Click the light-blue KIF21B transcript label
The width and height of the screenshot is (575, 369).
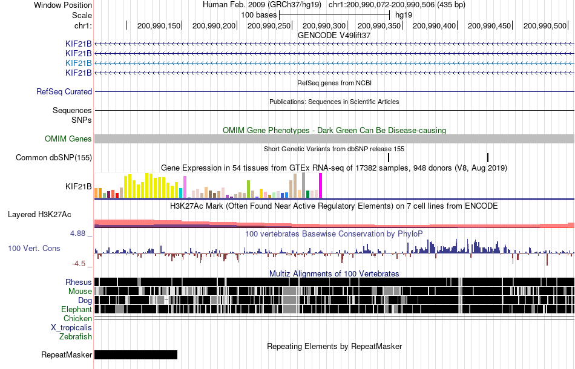[79, 64]
